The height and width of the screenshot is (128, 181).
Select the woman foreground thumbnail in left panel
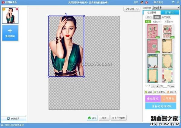coord(10,16)
